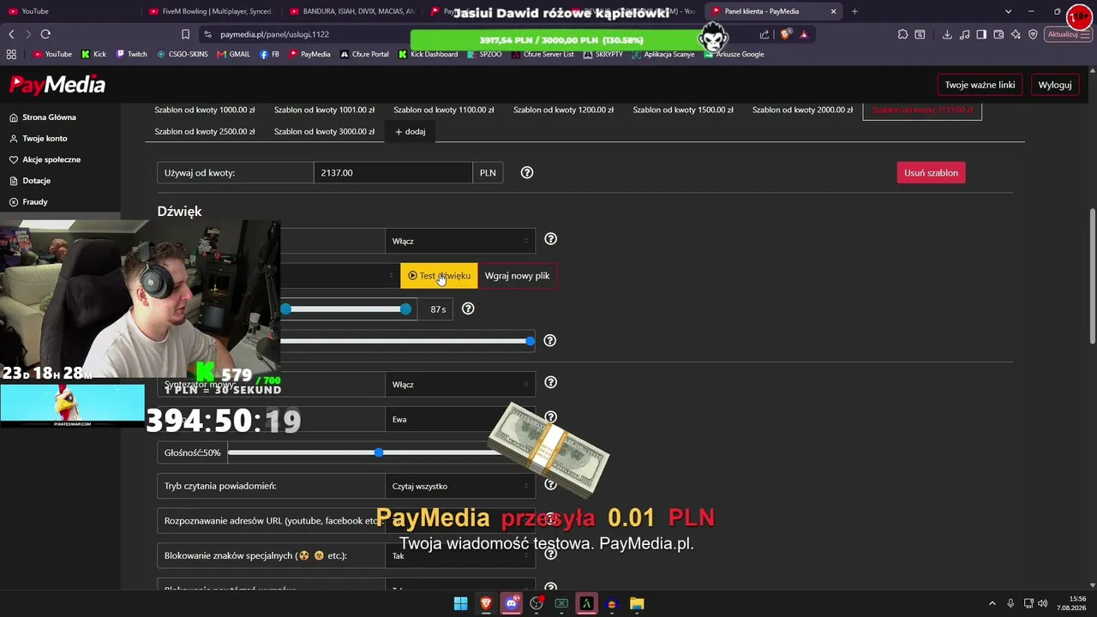Click the paymedia.pl address bar URL
The width and height of the screenshot is (1097, 617).
[x=274, y=34]
